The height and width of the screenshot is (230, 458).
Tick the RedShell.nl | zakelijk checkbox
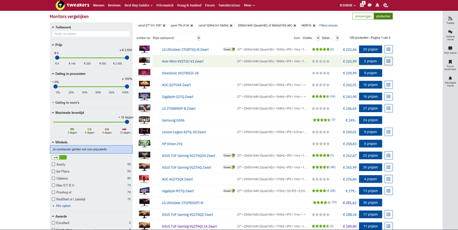tap(53, 199)
